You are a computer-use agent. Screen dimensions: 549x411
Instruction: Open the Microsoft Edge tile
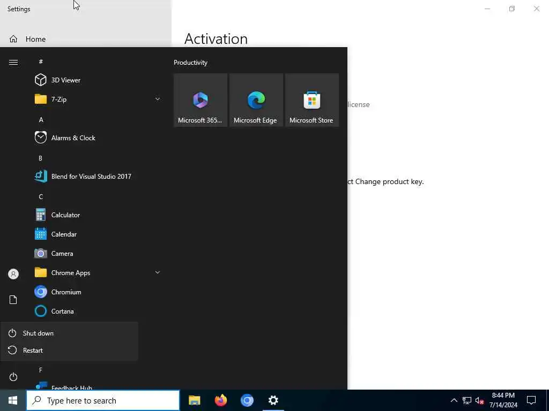click(x=256, y=100)
